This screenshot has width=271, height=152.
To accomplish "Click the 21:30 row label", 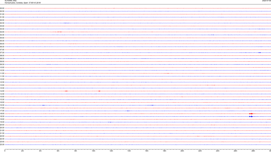I will [2, 133].
